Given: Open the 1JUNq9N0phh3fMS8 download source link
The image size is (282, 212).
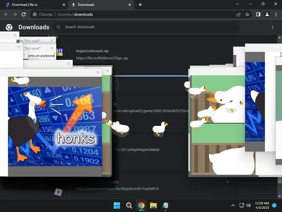Looking at the screenshot, I should [x=137, y=150].
